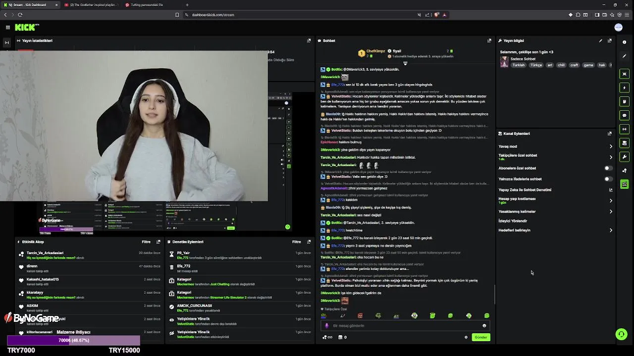This screenshot has width=634, height=356.
Task: Expand Yavaş mod settings
Action: pos(610,146)
